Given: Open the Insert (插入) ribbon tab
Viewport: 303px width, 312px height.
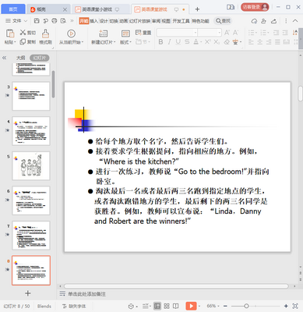Looking at the screenshot, I should point(93,21).
